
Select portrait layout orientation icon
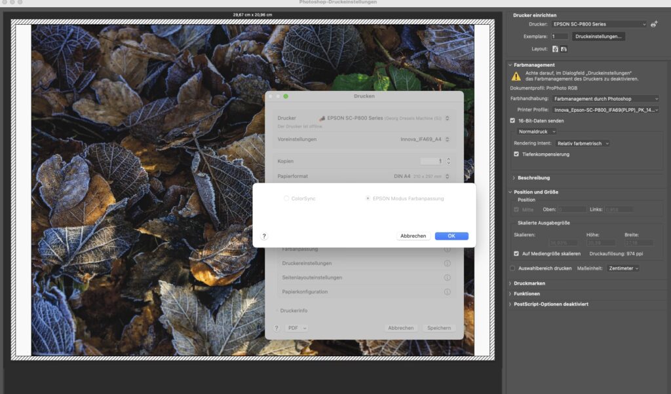click(x=555, y=49)
